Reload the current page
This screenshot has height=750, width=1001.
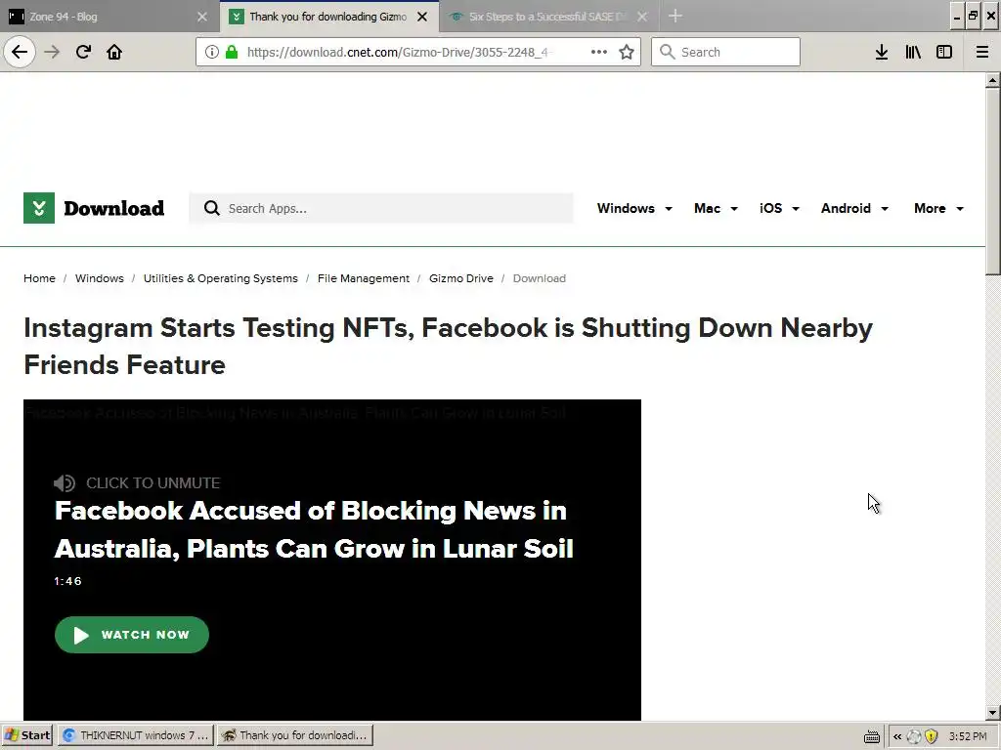83,52
